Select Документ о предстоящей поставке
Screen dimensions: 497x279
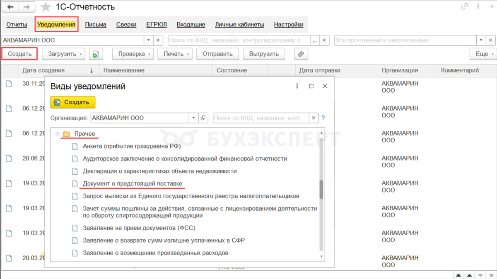point(133,183)
